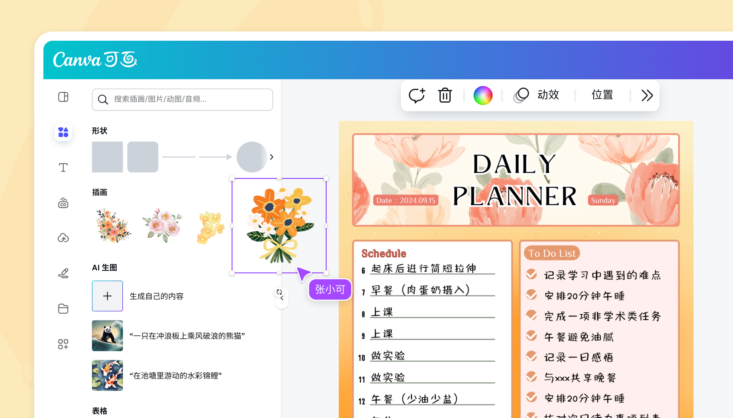The width and height of the screenshot is (733, 418).
Task: Add a comment from floating toolbar
Action: coord(417,95)
